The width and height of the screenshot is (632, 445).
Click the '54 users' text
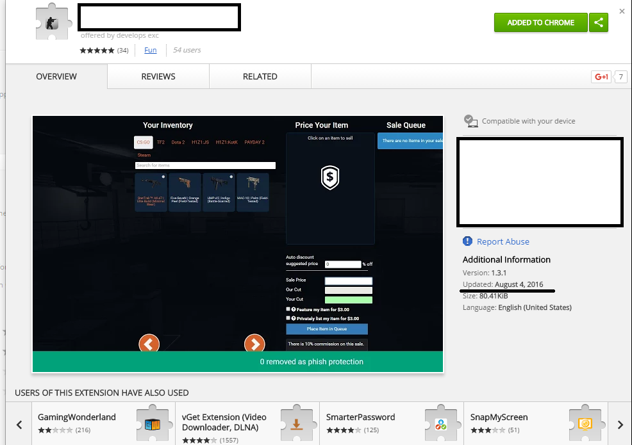(187, 50)
